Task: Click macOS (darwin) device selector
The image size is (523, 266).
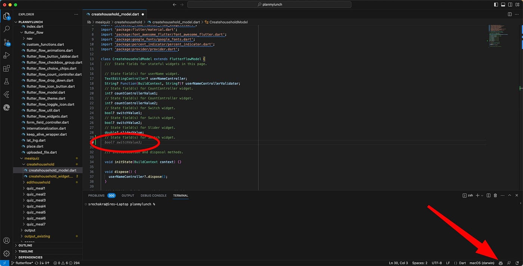Action: point(482,263)
